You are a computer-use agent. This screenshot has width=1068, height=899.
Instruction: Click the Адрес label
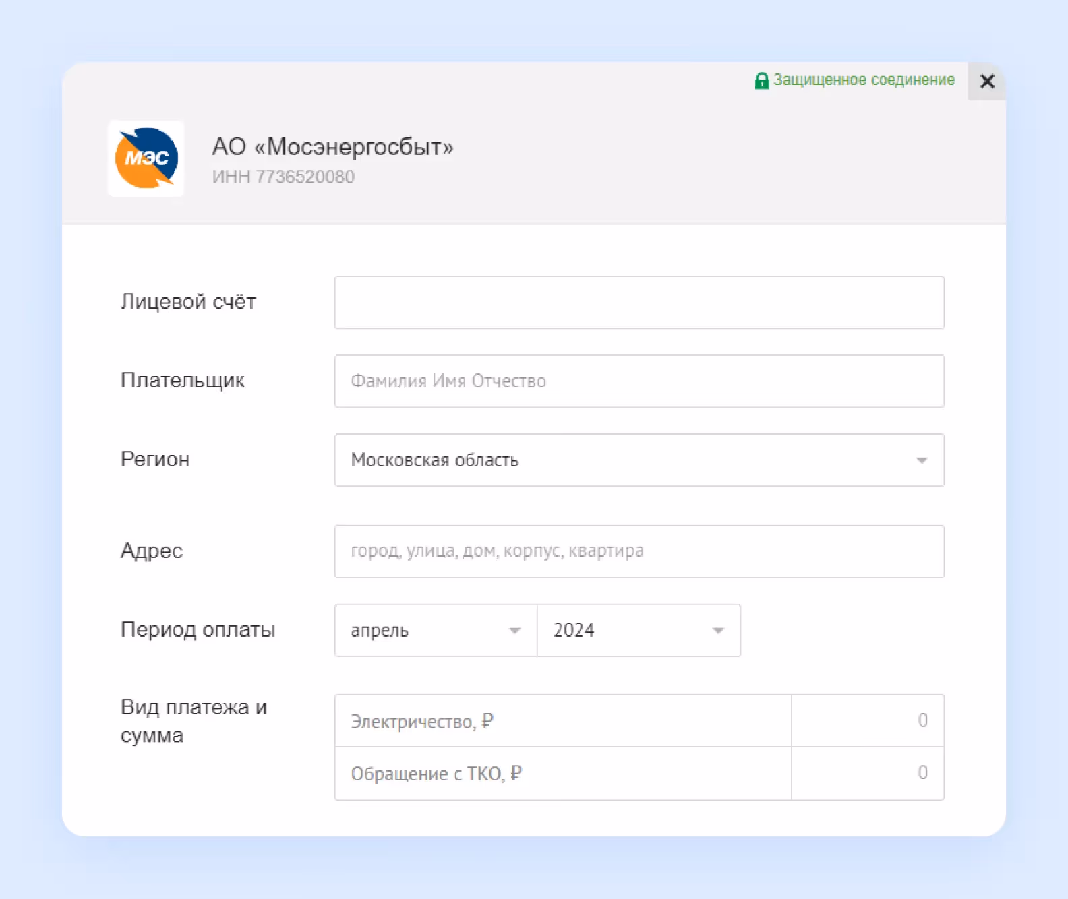(152, 551)
